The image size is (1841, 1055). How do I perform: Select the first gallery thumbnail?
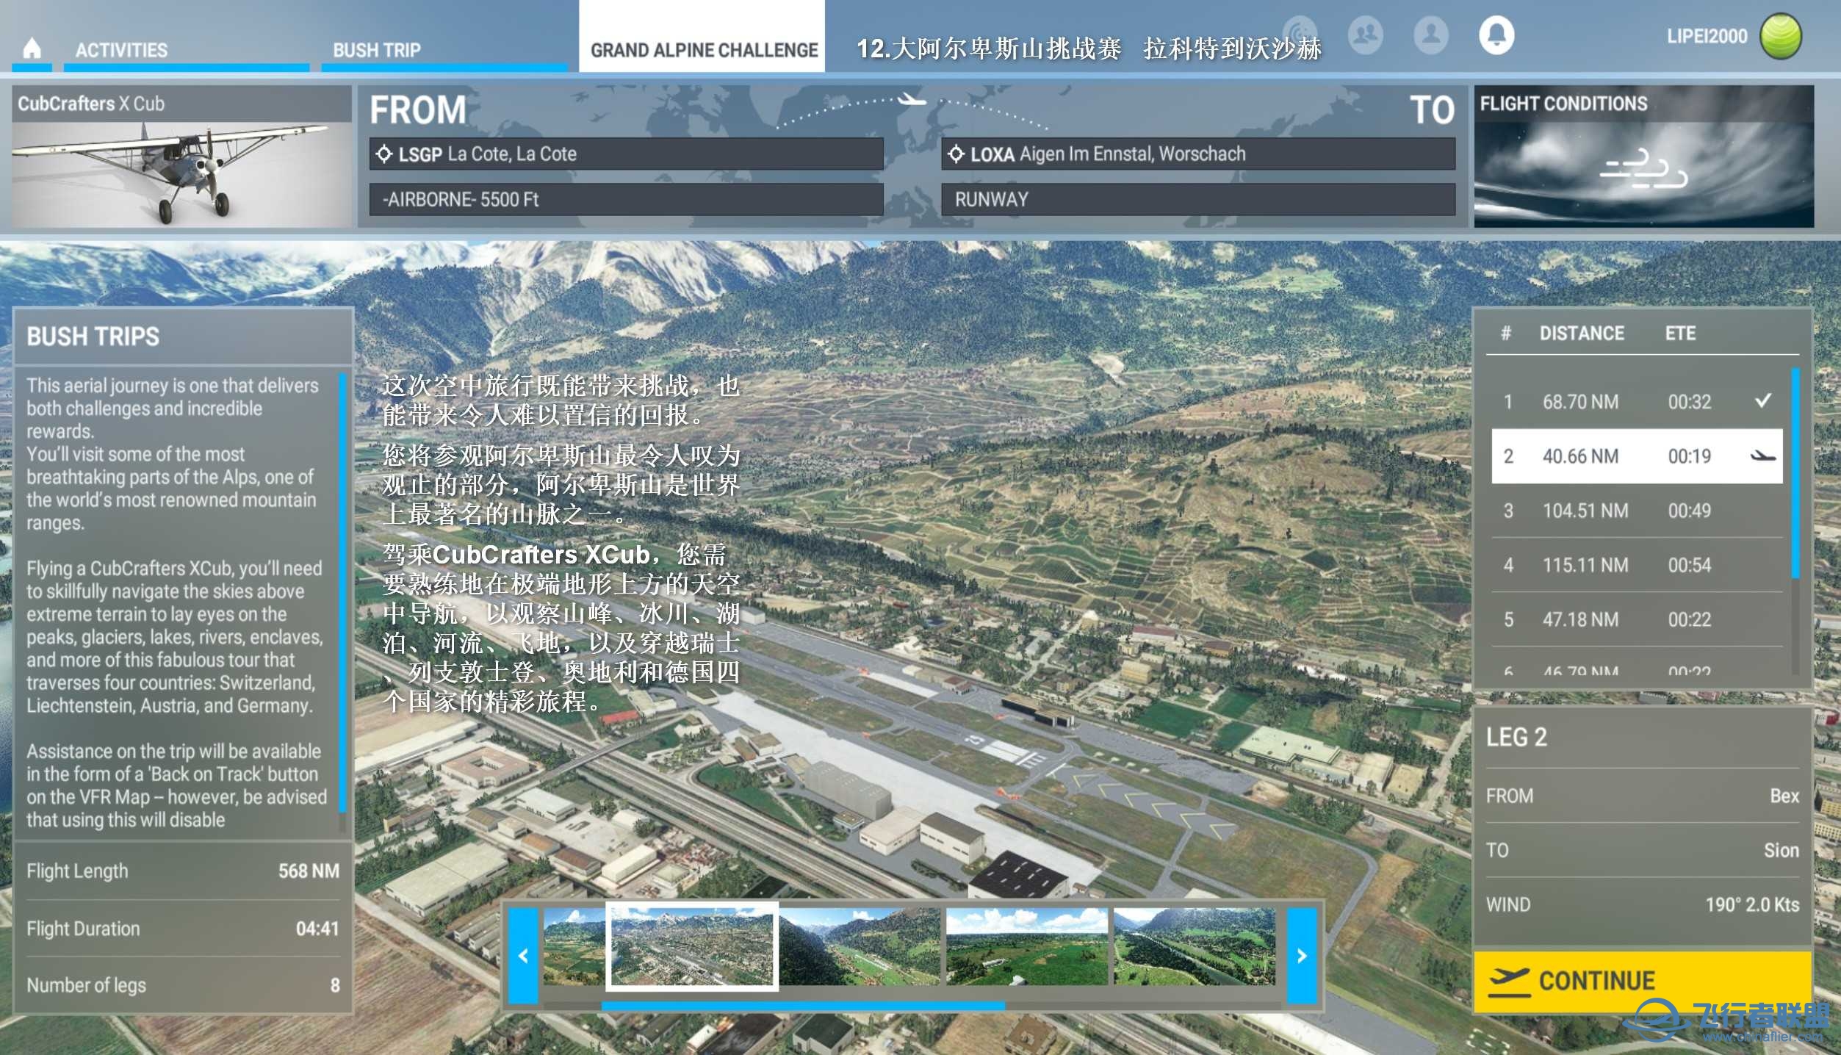point(574,946)
